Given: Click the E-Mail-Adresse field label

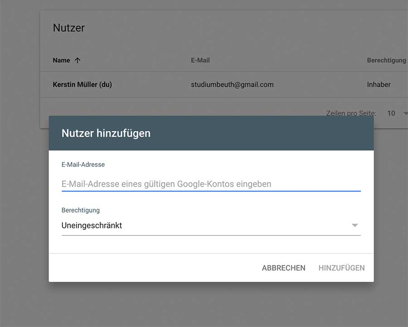Looking at the screenshot, I should (x=83, y=164).
